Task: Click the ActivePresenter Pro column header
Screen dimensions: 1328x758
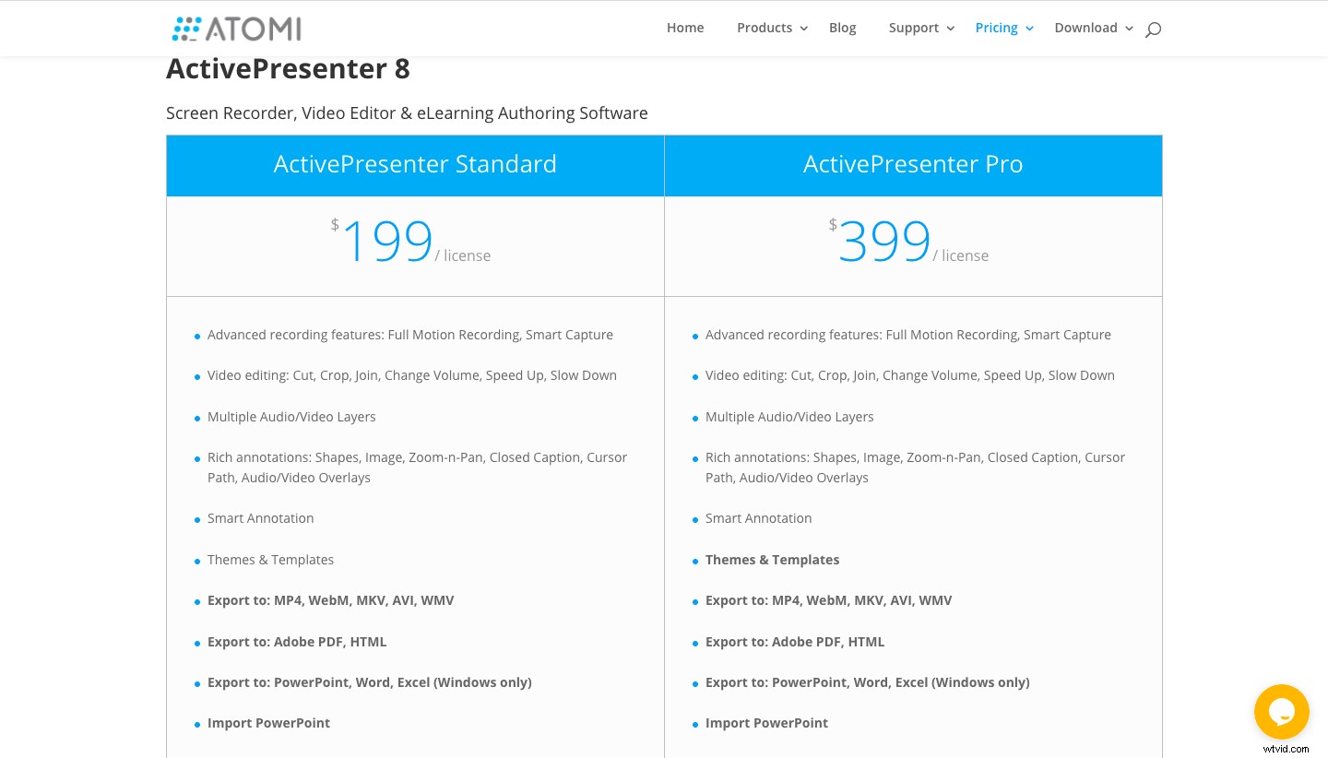Action: 913,164
